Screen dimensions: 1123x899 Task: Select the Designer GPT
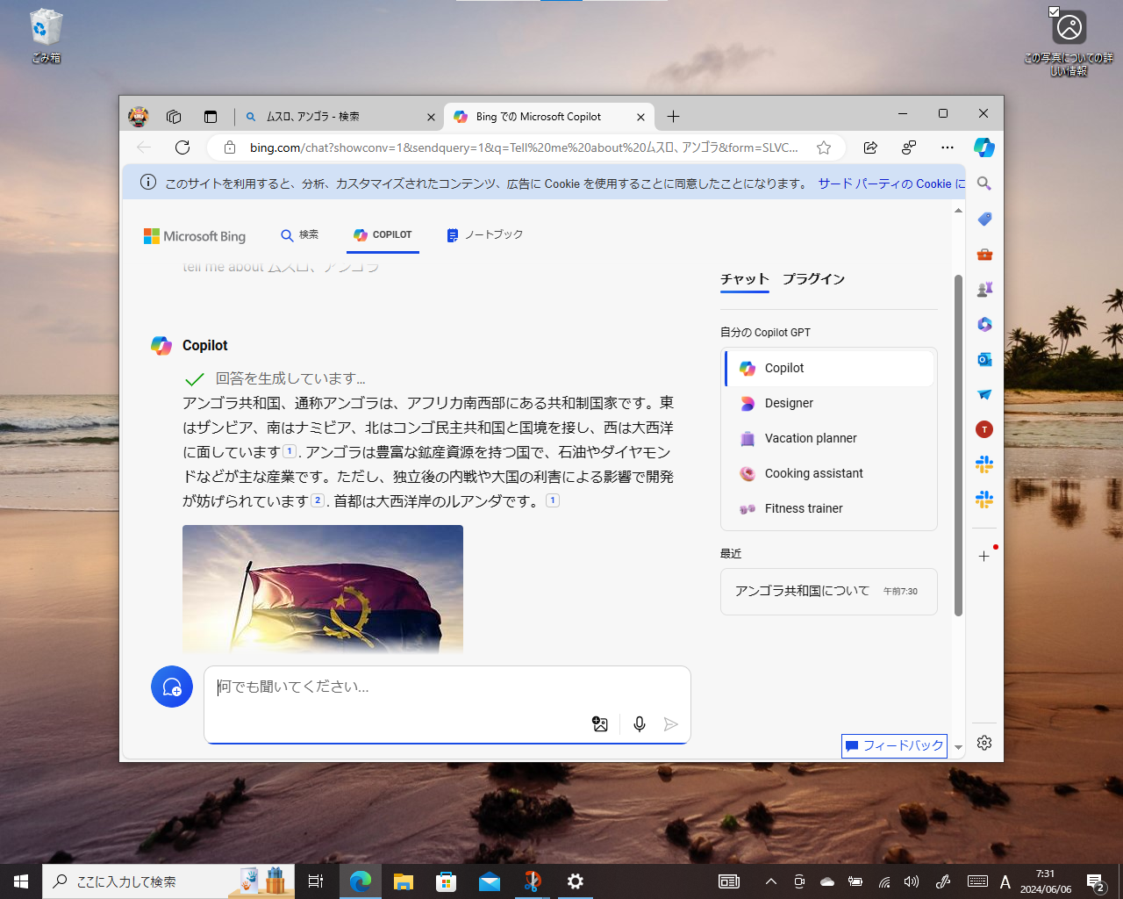click(x=789, y=403)
